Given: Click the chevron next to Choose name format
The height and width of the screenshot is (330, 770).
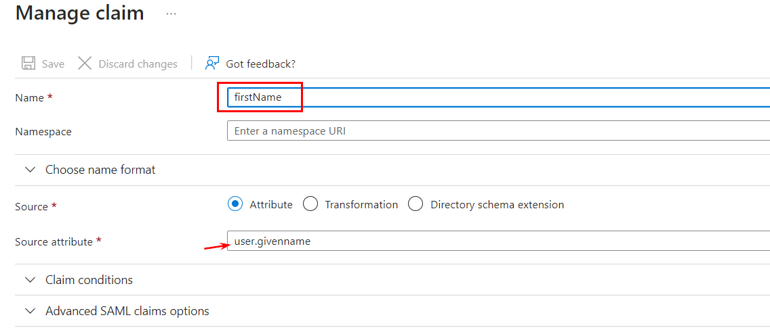Looking at the screenshot, I should click(x=31, y=170).
